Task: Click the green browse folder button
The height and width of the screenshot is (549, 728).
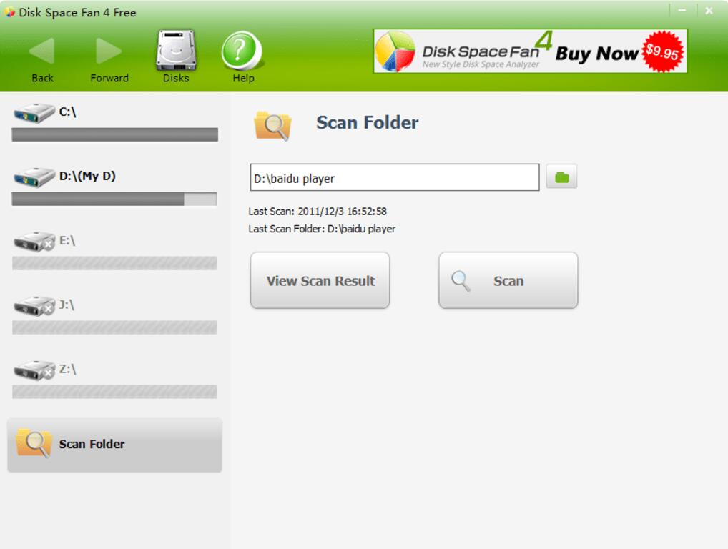Action: (561, 177)
